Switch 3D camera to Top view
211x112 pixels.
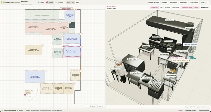coord(161,7)
